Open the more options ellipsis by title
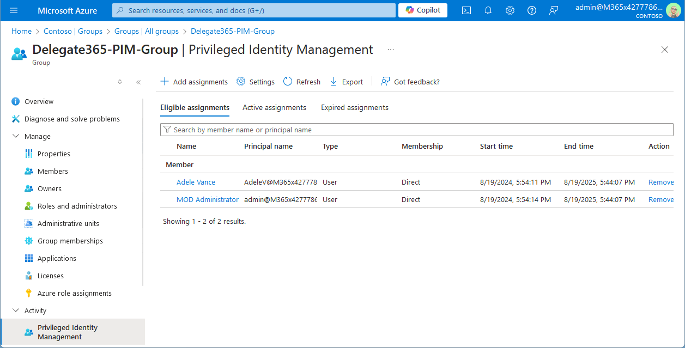Image resolution: width=685 pixels, height=348 pixels. coord(390,50)
